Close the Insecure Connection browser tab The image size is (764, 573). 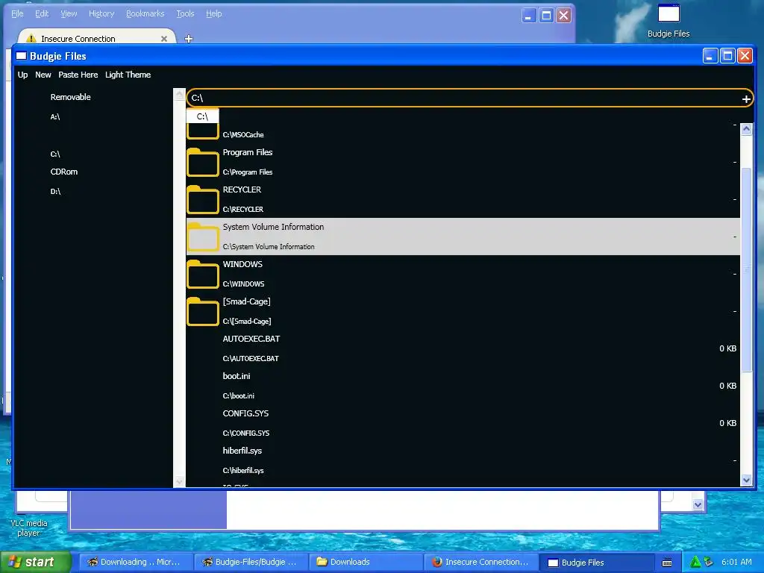point(164,39)
